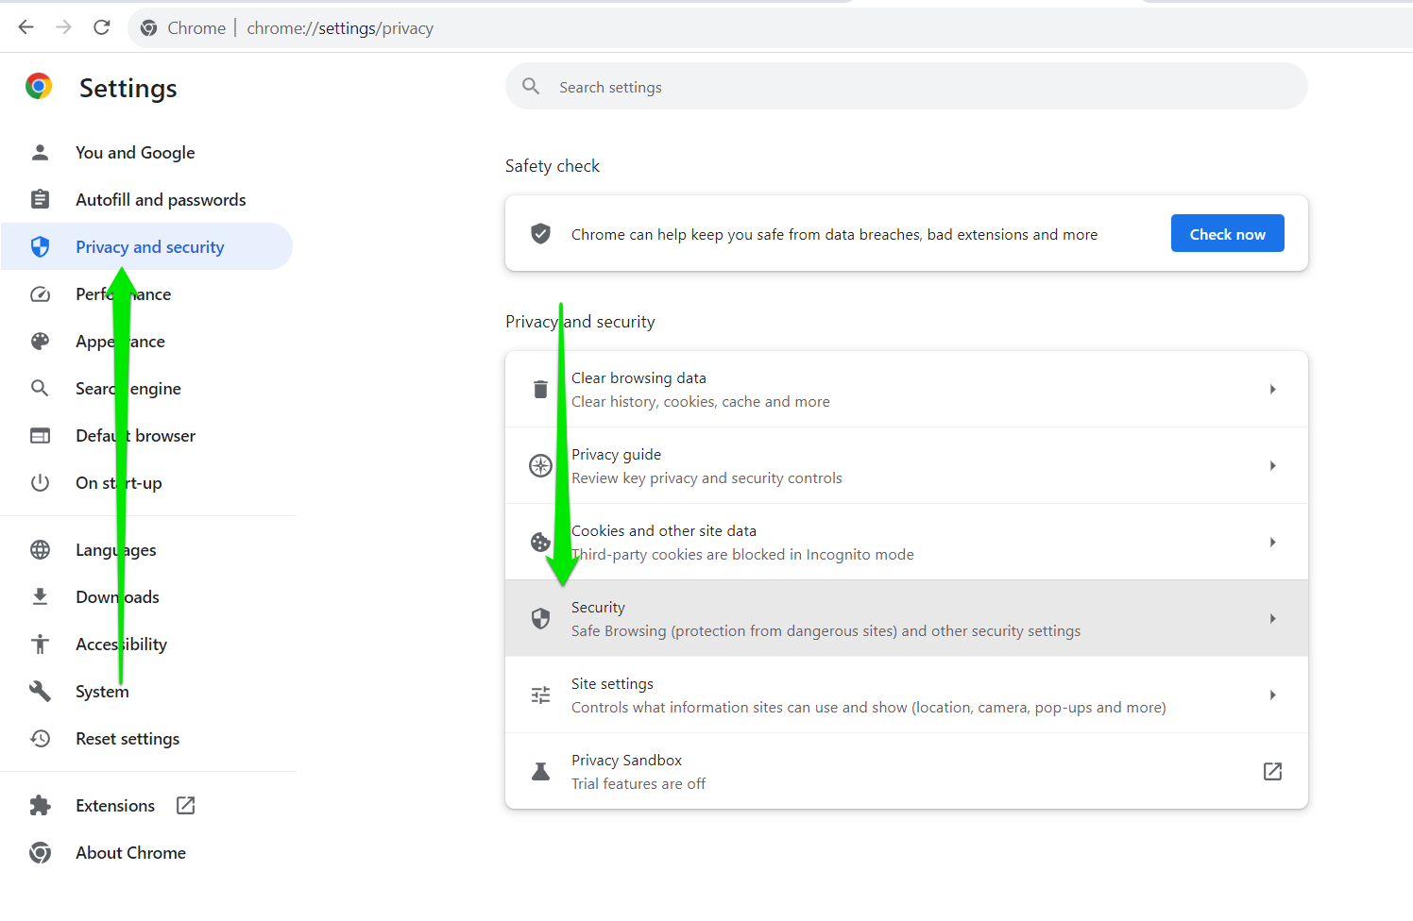Click the blue shield icon in sidebar
Viewport: 1413px width, 921px height.
(40, 246)
